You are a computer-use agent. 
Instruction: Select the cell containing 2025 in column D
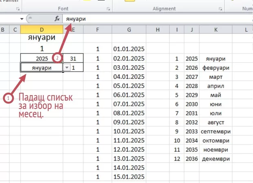coord(41,58)
